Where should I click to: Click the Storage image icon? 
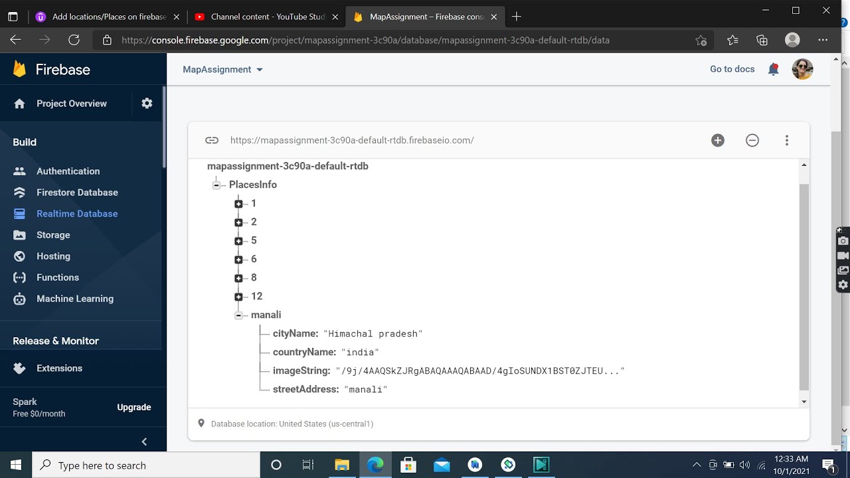[19, 235]
